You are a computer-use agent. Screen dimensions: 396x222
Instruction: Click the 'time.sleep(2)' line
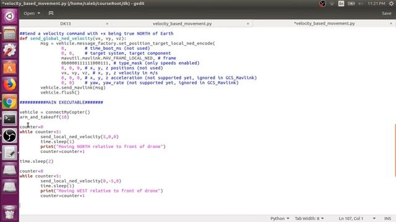[37, 162]
